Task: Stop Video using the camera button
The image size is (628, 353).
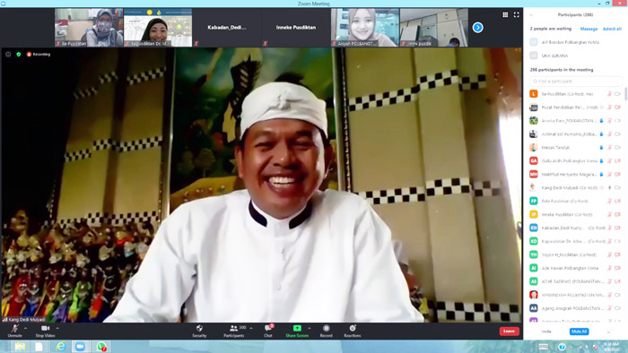Action: pos(45,331)
